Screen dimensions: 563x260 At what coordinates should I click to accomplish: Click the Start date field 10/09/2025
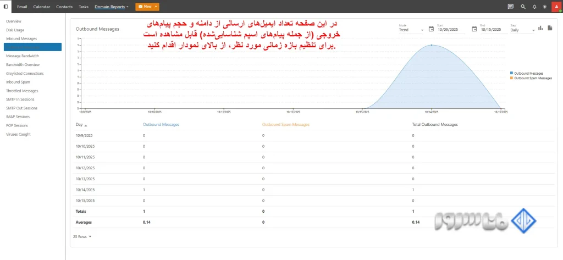pyautogui.click(x=451, y=30)
